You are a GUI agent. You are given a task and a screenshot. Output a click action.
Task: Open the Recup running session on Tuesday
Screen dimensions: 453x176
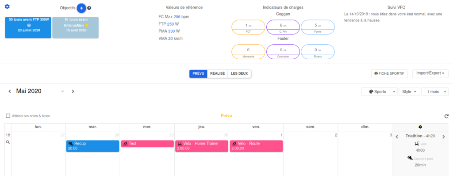93,146
